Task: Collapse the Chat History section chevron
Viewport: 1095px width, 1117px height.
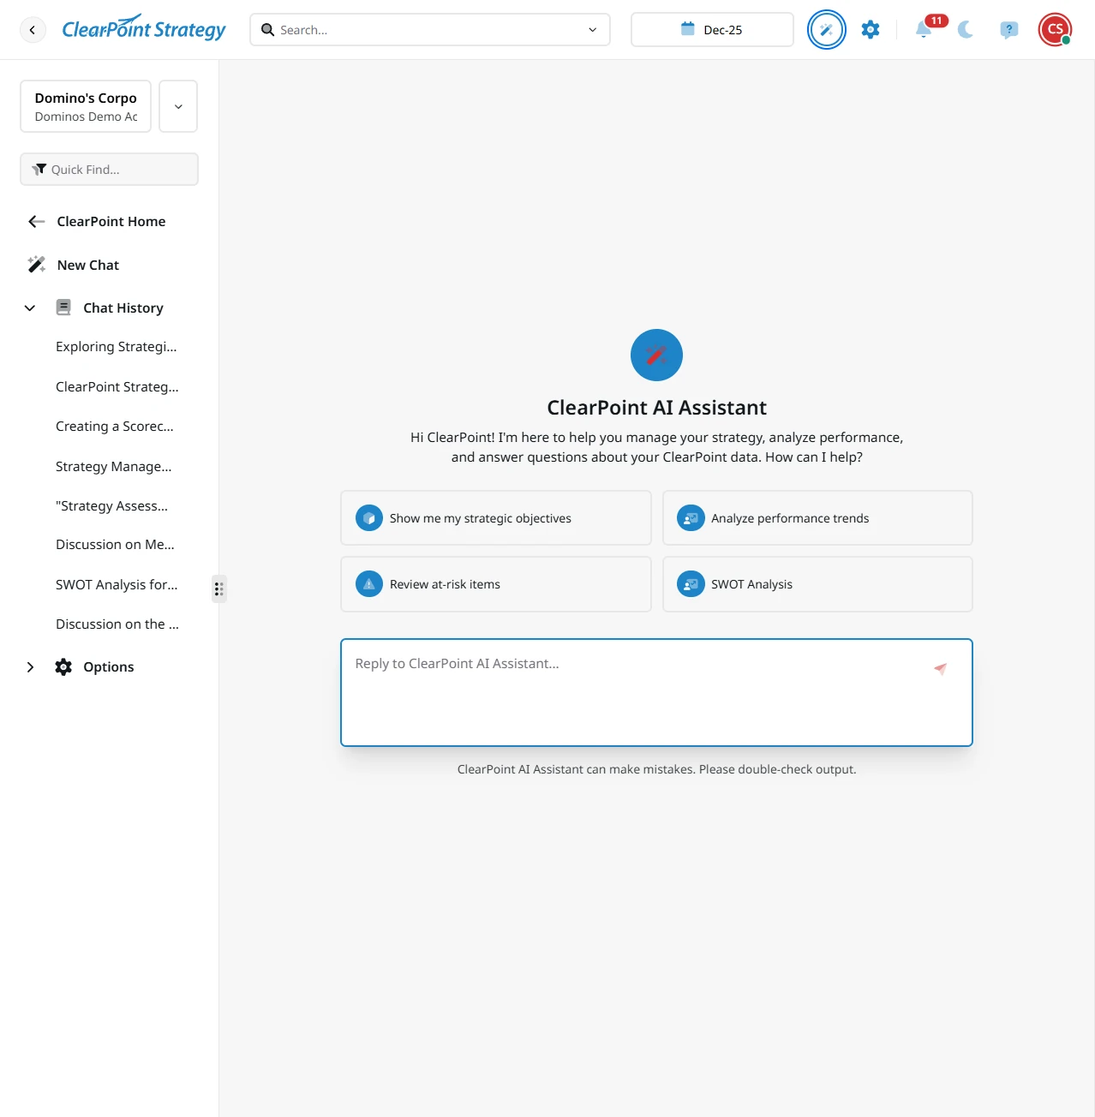Action: tap(30, 308)
